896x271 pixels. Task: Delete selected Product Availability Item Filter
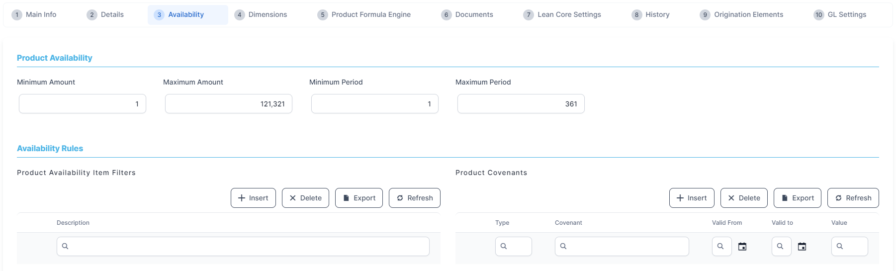tap(305, 198)
